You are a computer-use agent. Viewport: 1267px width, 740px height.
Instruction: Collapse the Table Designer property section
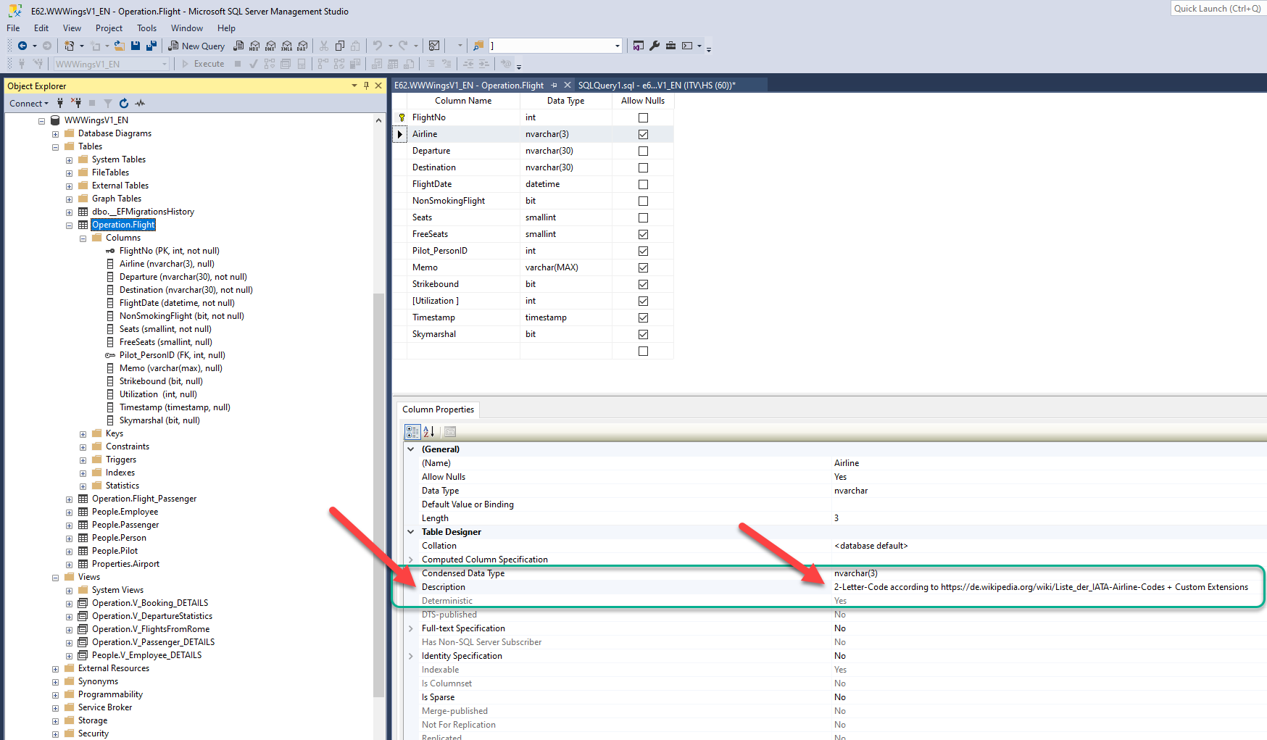pos(411,532)
